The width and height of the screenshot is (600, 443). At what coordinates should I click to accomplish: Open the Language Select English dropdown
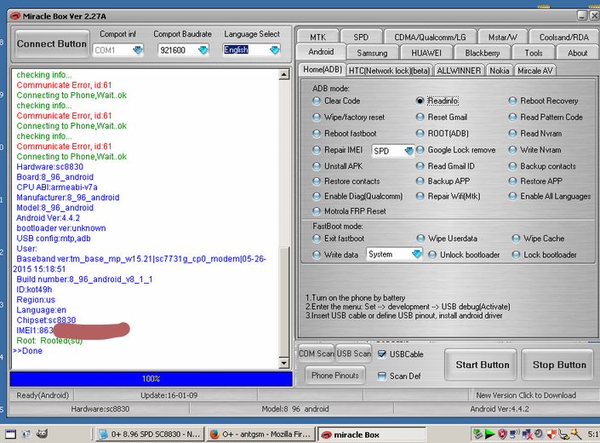(274, 50)
